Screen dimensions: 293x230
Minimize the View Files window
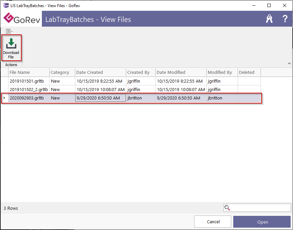click(254, 5)
